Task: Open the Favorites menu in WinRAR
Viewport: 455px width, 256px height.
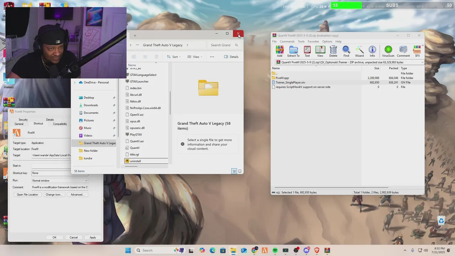Action: coord(313,42)
